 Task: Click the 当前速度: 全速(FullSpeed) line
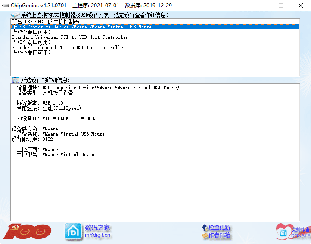(x=49, y=108)
